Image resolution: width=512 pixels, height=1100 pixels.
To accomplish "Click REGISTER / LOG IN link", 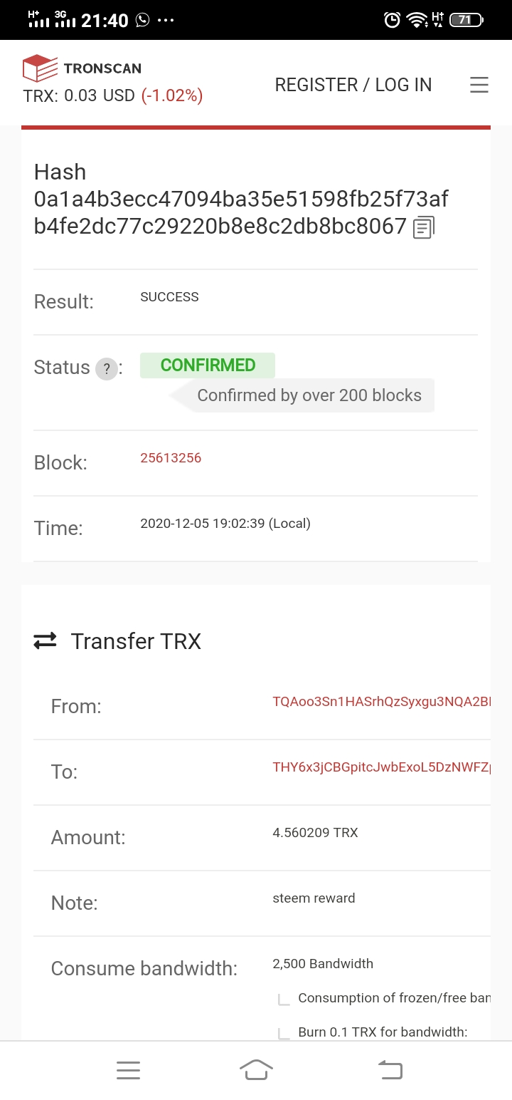I will click(353, 85).
